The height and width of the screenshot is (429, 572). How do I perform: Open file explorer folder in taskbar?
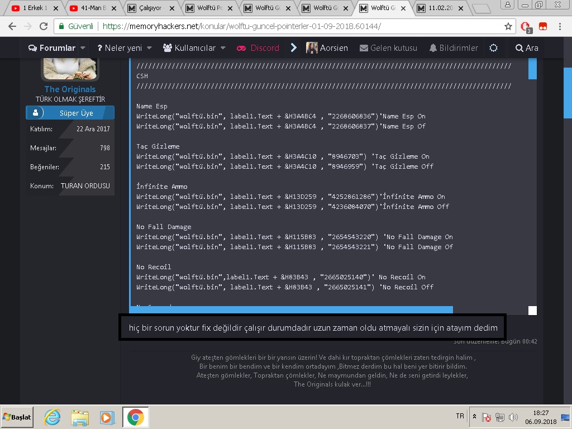[80, 417]
